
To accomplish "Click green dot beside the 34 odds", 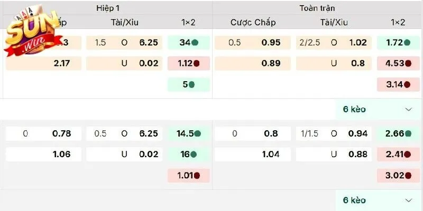I will (195, 43).
